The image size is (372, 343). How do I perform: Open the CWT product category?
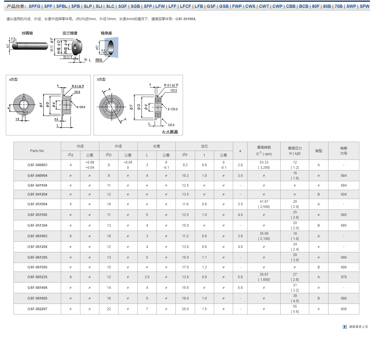click(x=264, y=6)
